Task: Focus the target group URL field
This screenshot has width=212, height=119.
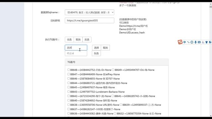Action: point(89,20)
